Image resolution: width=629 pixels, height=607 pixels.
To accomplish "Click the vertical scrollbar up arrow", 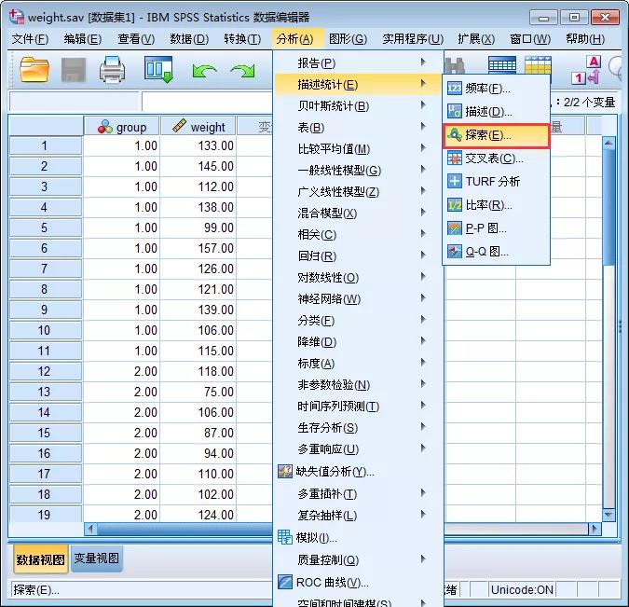I will coord(608,144).
